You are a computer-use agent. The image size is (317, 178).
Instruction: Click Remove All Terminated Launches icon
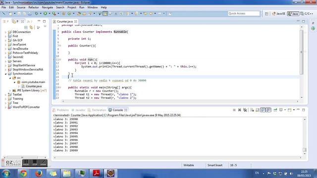tap(245, 110)
